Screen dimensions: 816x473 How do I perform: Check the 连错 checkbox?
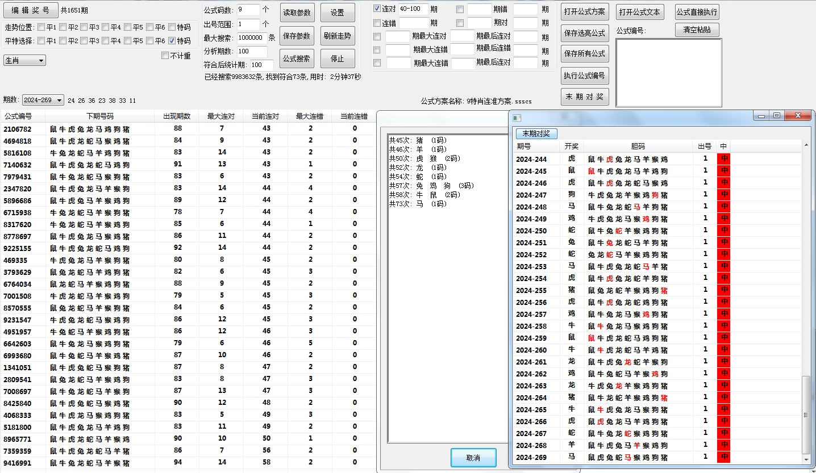click(x=377, y=23)
